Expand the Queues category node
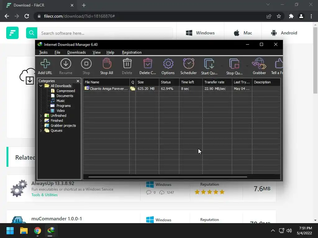Screen dimensions: 318x238 41,130
